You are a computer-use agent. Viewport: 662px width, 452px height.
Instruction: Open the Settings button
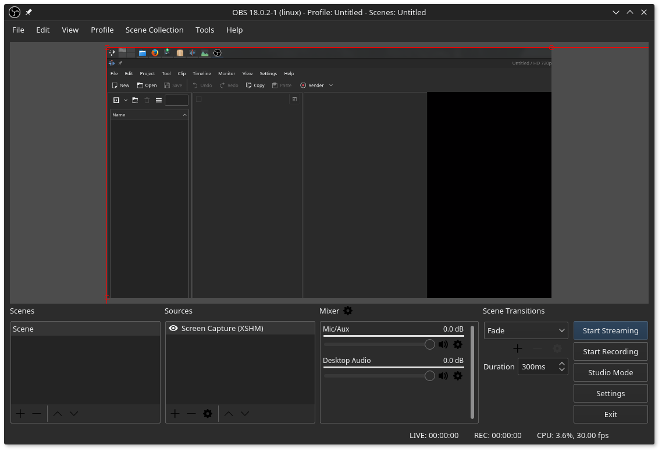[x=610, y=394]
